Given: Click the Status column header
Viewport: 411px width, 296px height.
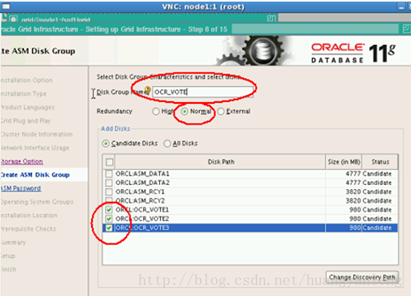Looking at the screenshot, I should coord(381,162).
